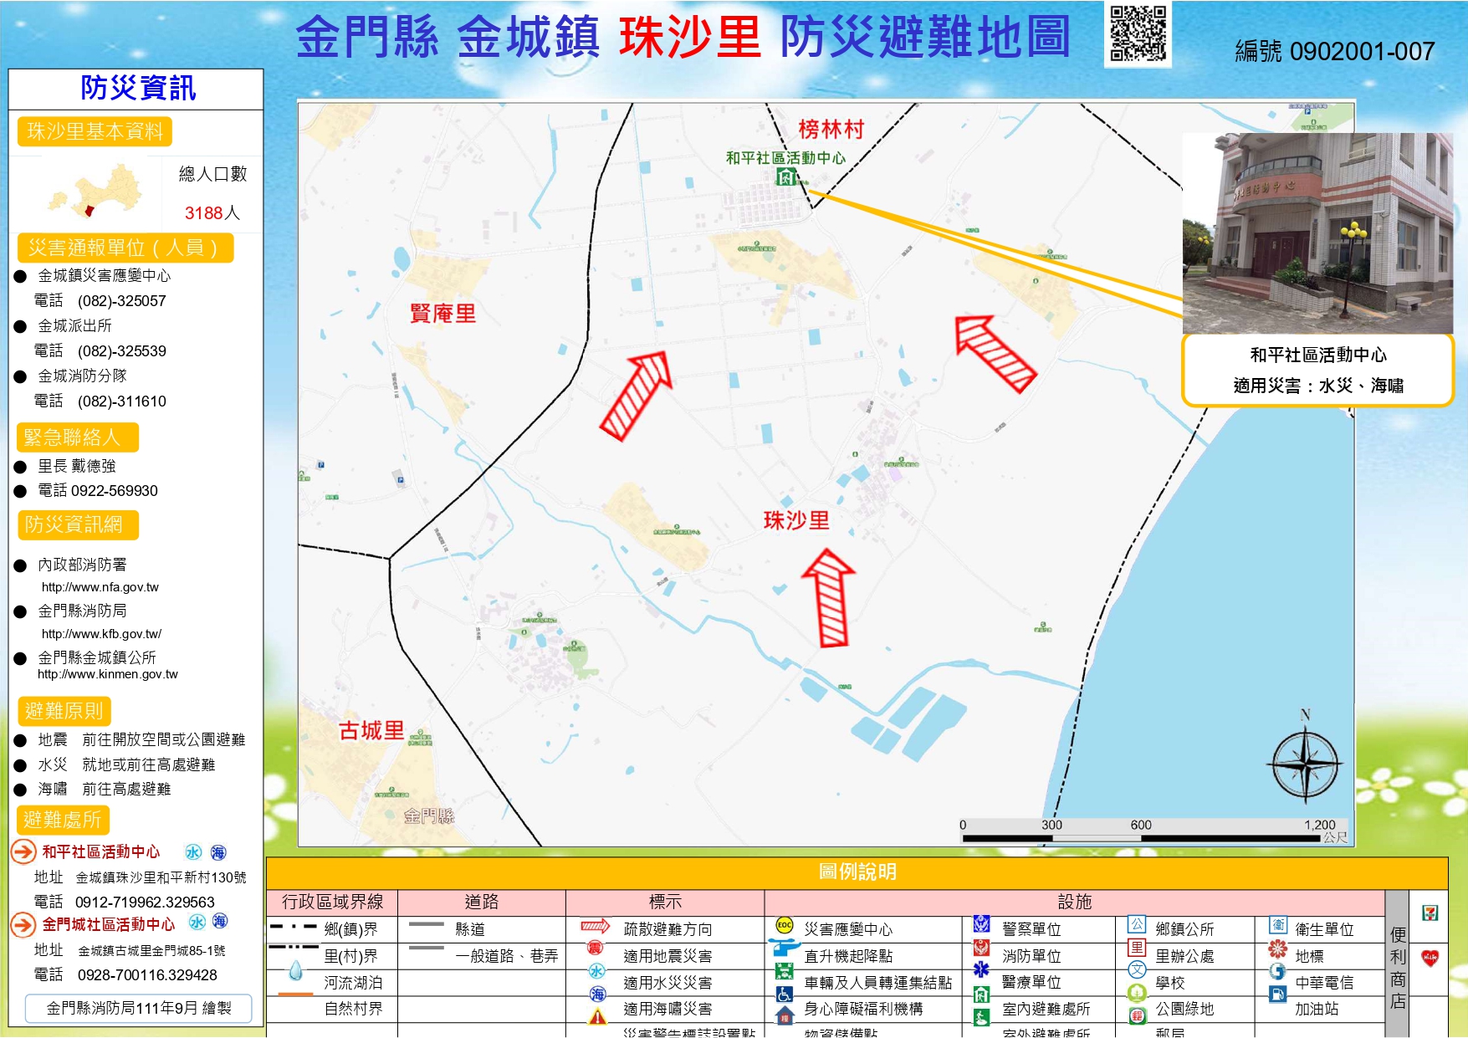Click the 7-Eleven convenience store legend icon

point(1430,913)
